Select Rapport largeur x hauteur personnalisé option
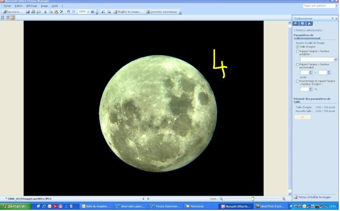Image resolution: width=340 pixels, height=211 pixels. point(298,65)
